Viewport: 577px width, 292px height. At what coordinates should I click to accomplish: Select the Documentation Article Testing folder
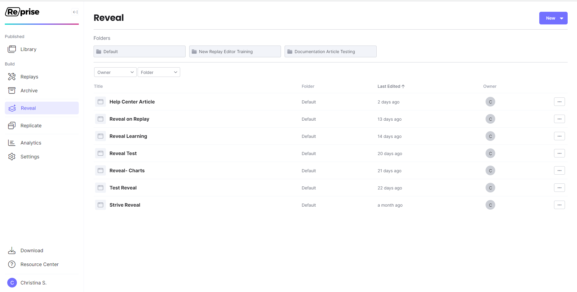click(330, 51)
